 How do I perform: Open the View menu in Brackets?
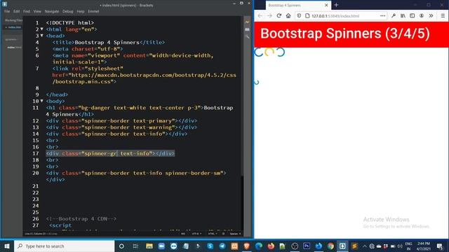[x=37, y=11]
